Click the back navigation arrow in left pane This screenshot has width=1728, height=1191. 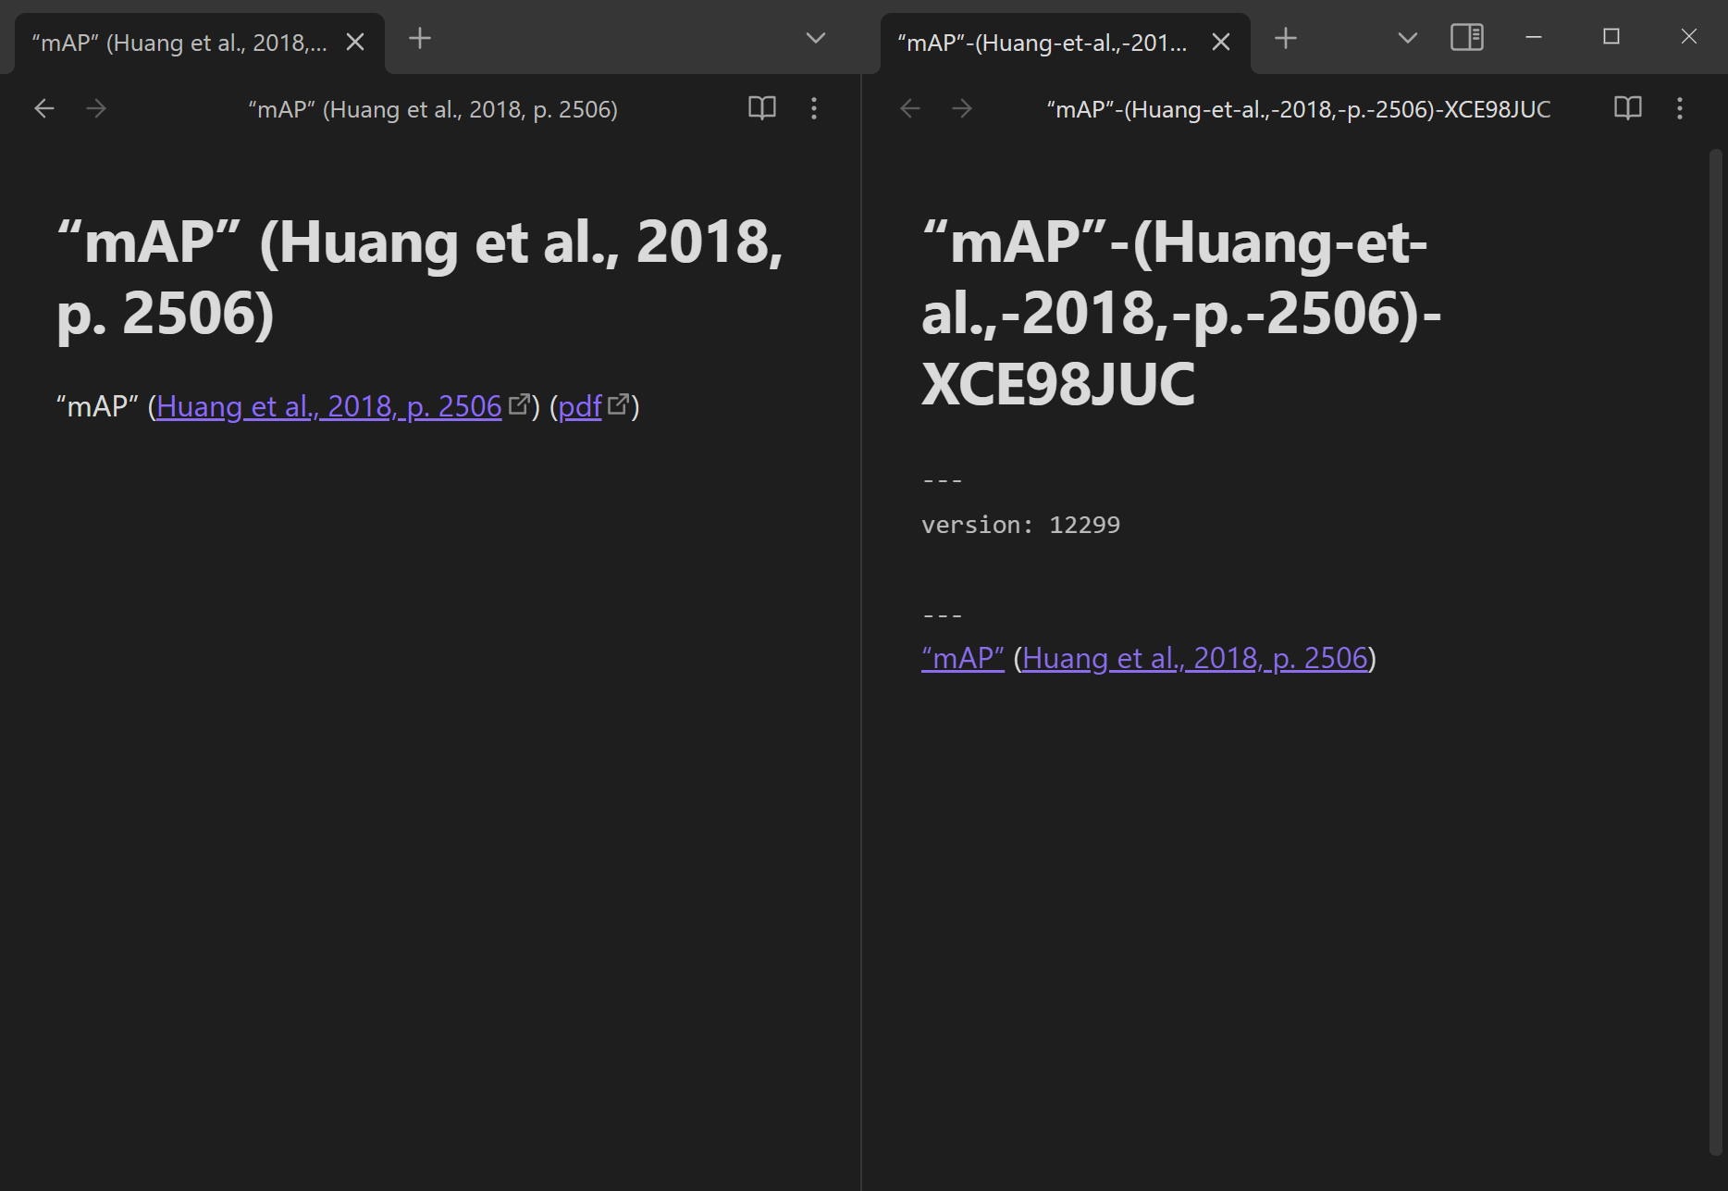43,108
